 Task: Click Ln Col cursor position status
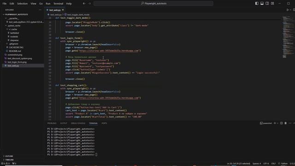[x=238, y=164]
